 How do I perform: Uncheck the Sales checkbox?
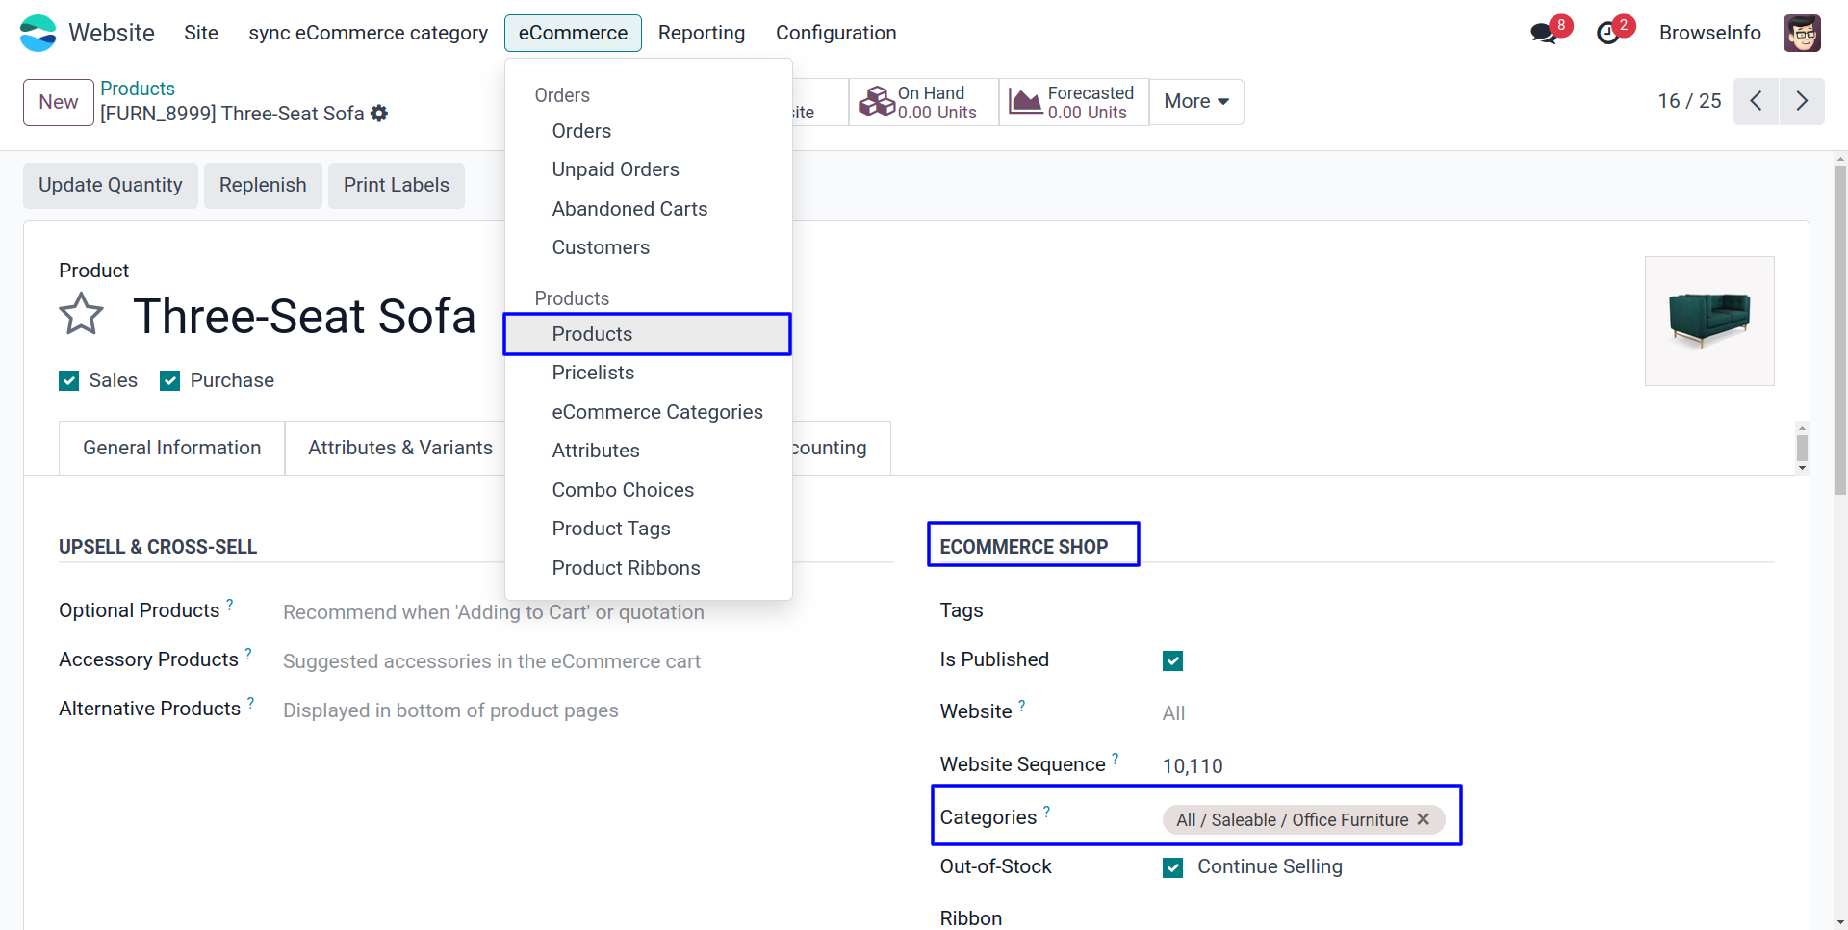tap(69, 381)
